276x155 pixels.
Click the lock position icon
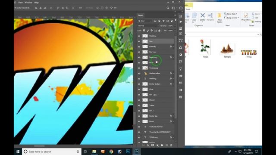pos(151,31)
